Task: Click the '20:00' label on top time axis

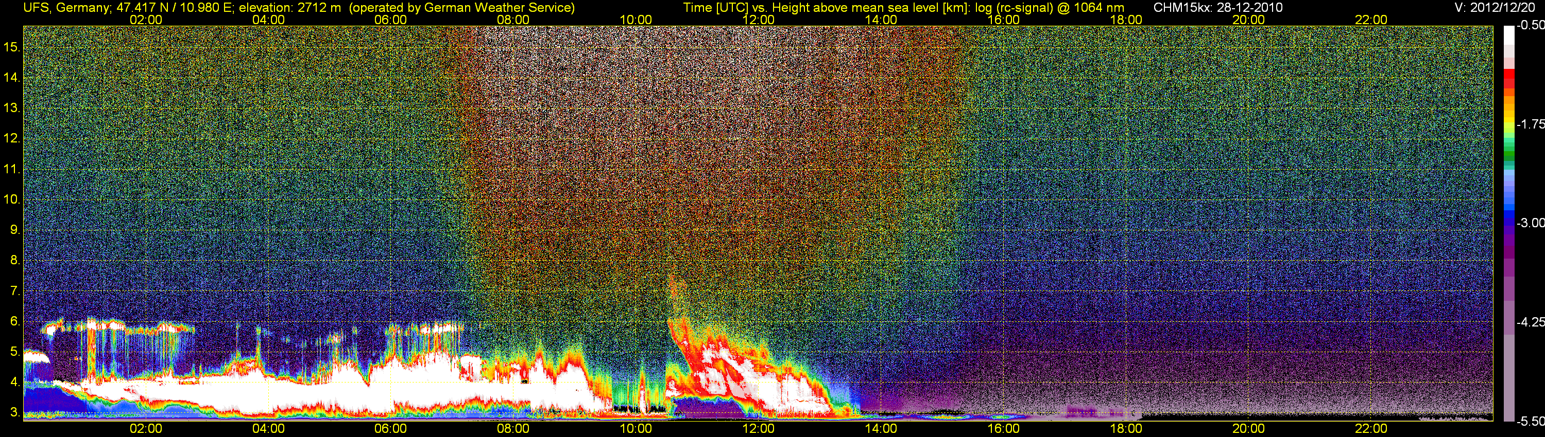Action: 1249,20
